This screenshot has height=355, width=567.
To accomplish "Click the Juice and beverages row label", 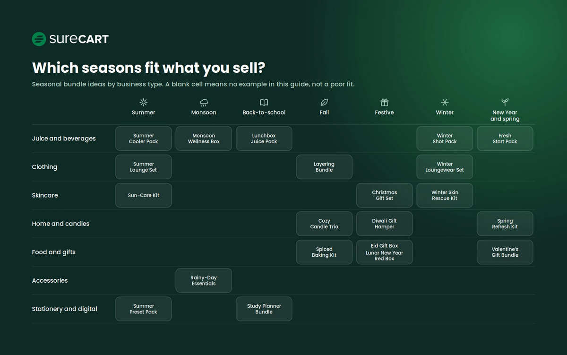I will click(64, 139).
